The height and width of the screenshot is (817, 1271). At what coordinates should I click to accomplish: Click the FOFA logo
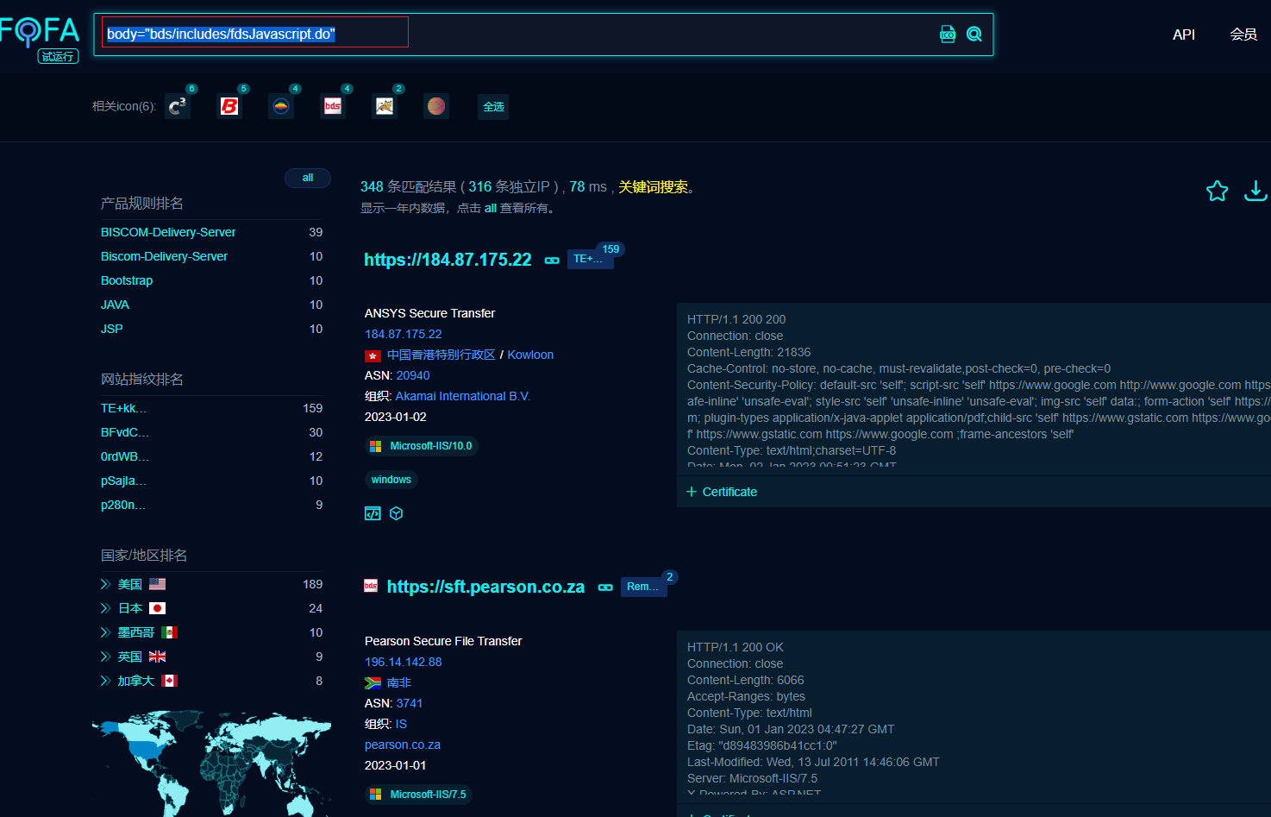pyautogui.click(x=40, y=40)
